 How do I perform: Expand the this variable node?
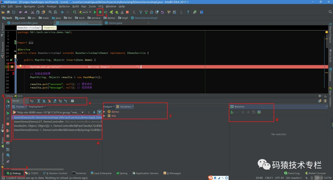(x=104, y=116)
